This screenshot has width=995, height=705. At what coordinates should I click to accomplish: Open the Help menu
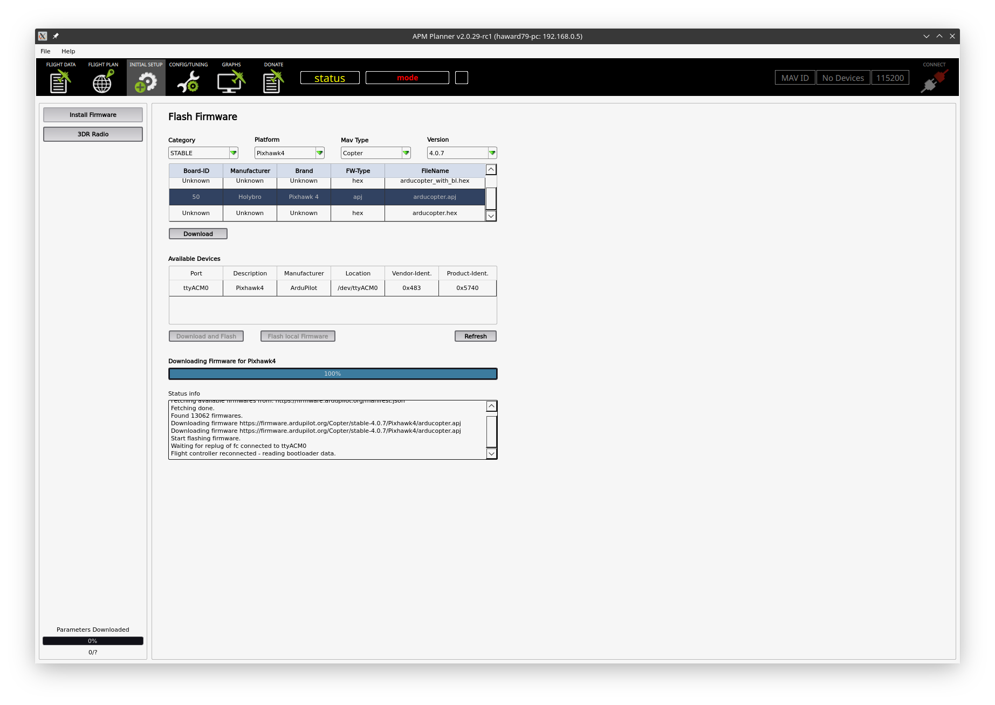click(x=68, y=51)
